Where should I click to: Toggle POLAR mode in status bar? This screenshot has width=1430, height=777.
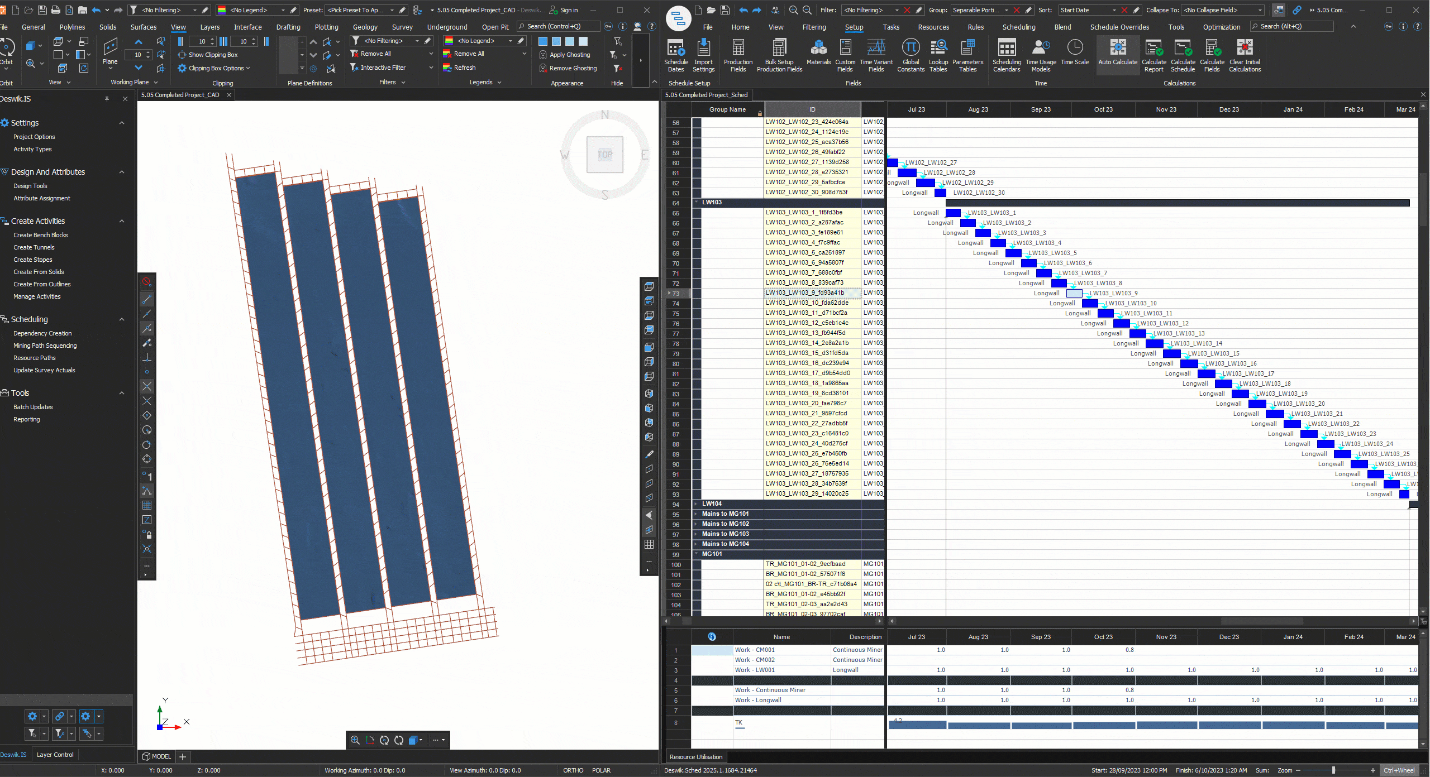[x=601, y=770]
